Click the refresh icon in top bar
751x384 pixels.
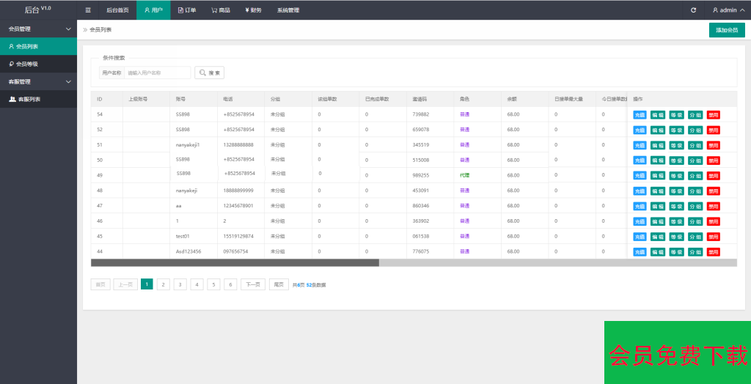(x=693, y=10)
